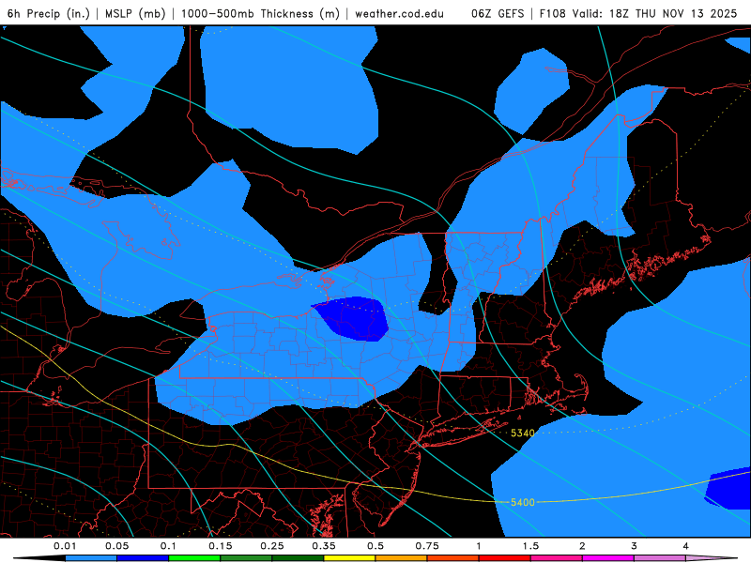Click the 0.05 legend value label
The height and width of the screenshot is (563, 751).
pyautogui.click(x=116, y=546)
